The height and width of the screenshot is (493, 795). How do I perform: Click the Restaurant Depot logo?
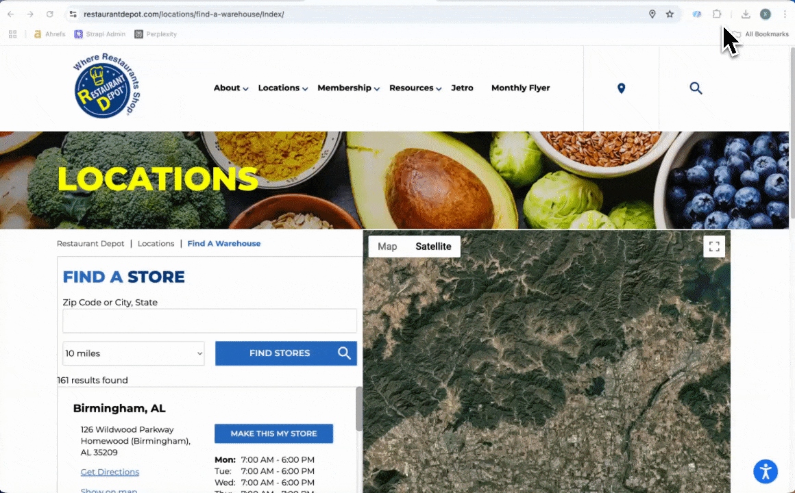[x=106, y=86]
